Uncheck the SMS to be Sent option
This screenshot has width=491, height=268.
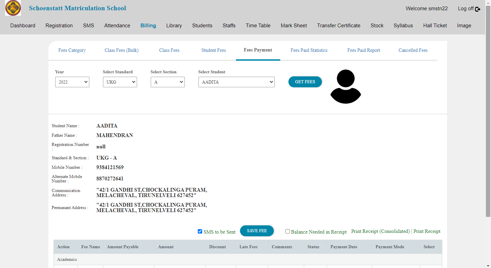click(x=200, y=231)
